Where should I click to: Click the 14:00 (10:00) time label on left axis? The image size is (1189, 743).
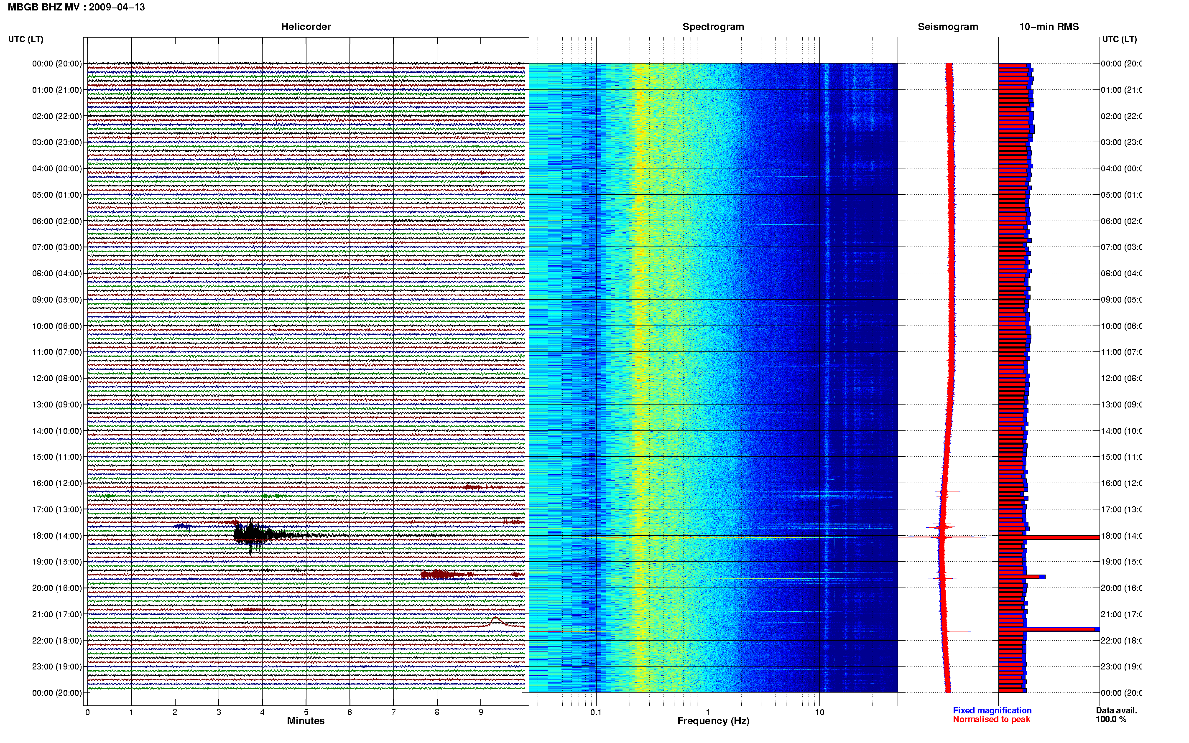(57, 431)
